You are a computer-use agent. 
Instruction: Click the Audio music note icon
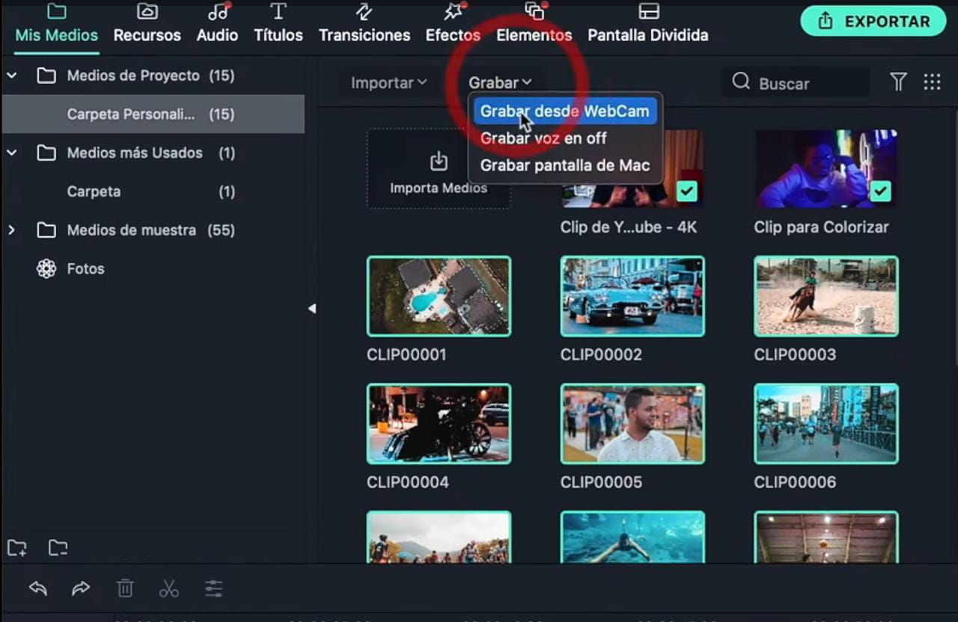point(219,11)
